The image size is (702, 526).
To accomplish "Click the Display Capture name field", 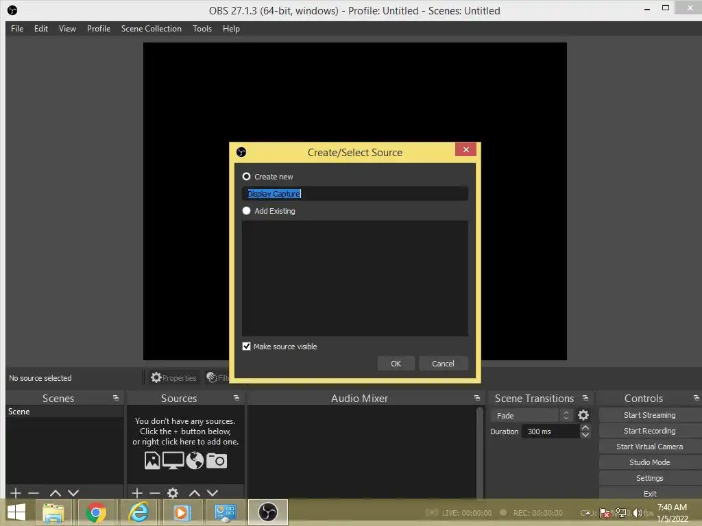I will [x=355, y=194].
